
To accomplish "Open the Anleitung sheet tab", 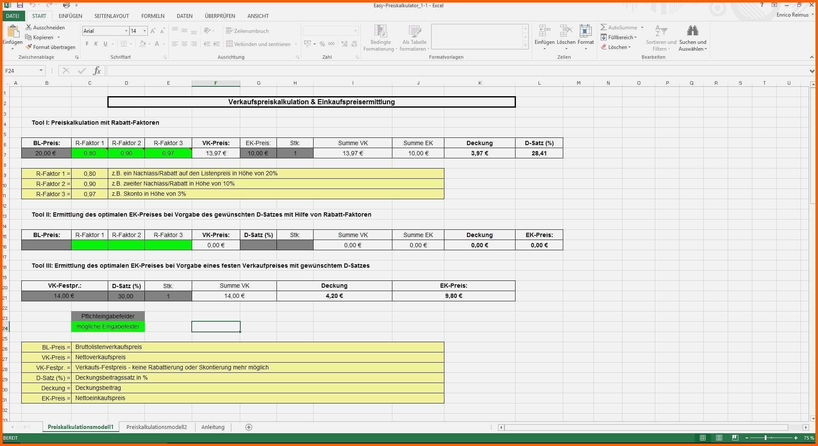I will click(213, 427).
